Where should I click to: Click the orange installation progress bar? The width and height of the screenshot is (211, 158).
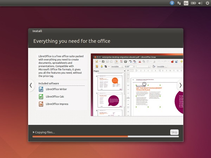(x=105, y=137)
